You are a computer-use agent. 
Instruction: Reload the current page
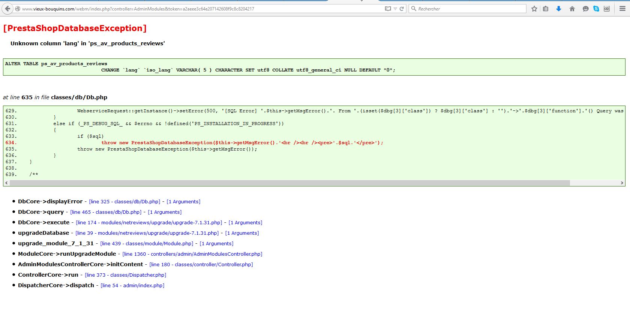[x=401, y=9]
